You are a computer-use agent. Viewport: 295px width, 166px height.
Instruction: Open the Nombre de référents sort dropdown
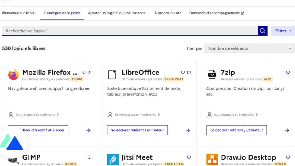tap(250, 48)
